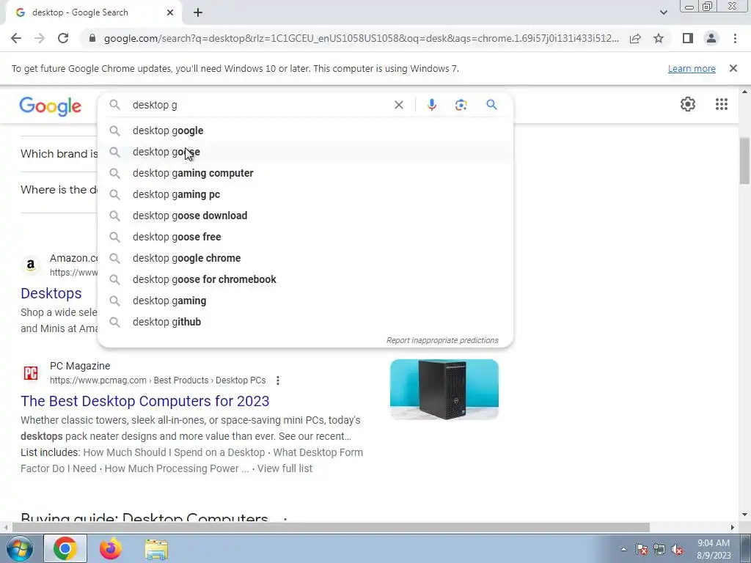The width and height of the screenshot is (751, 563).
Task: Dismiss the Chrome update notification bar
Action: pos(733,68)
